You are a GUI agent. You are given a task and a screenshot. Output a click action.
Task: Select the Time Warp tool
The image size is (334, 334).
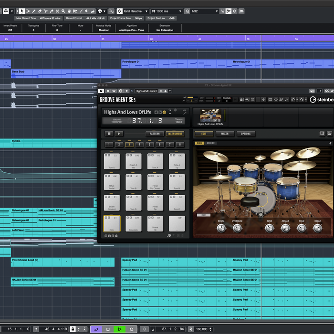click(75, 11)
